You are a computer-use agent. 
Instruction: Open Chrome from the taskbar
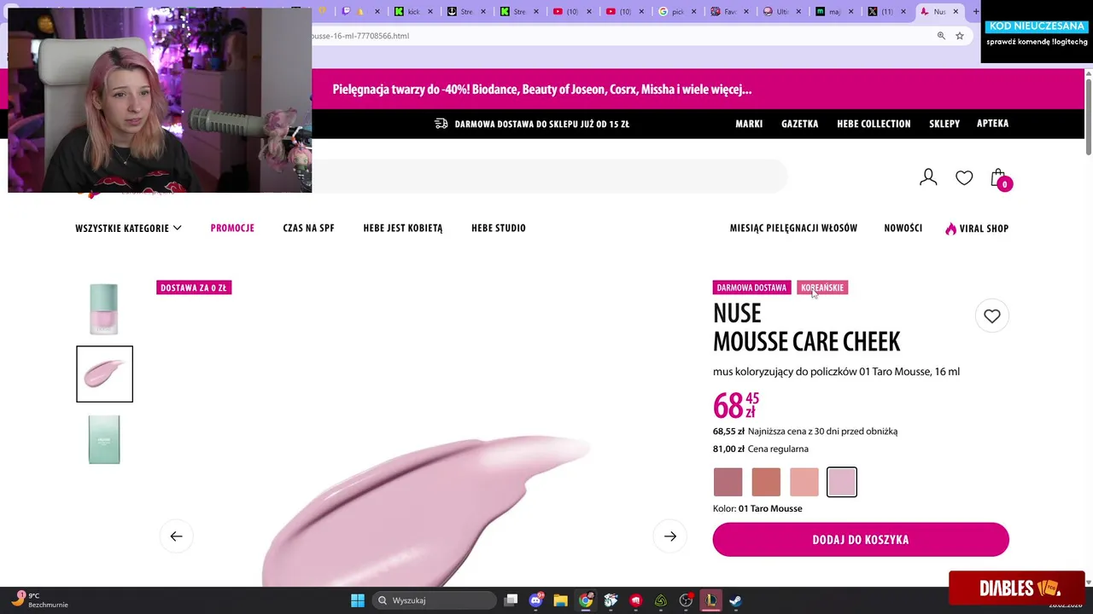586,600
